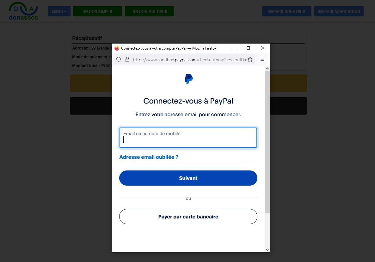The image size is (375, 262).
Task: Click the Firefox logo in title bar
Action: click(117, 48)
